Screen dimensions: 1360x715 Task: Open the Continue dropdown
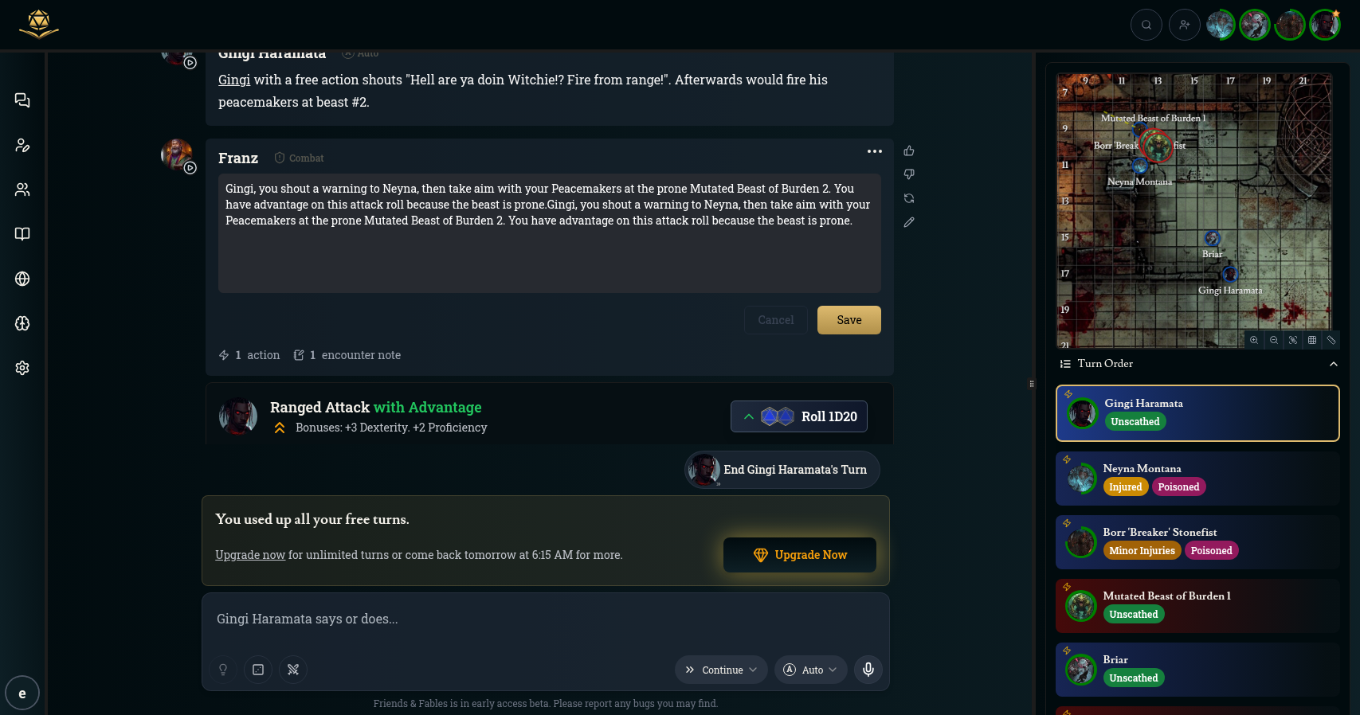tap(721, 670)
